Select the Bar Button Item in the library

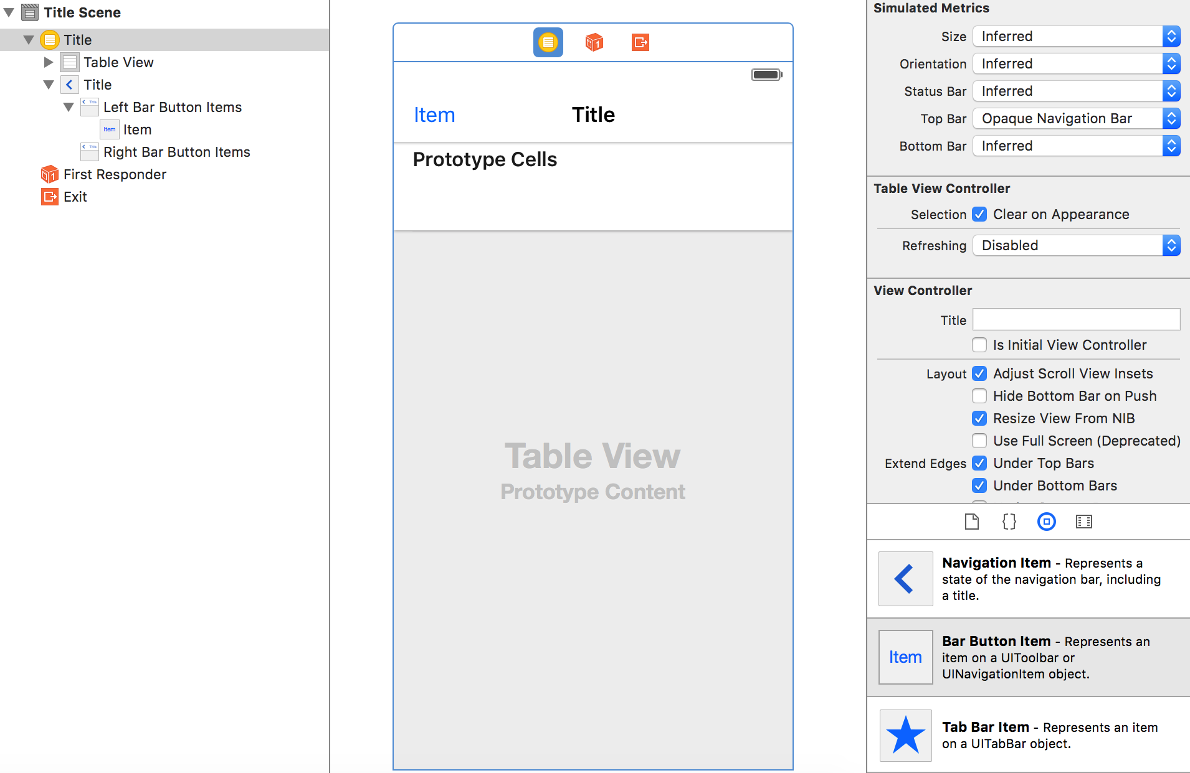[x=905, y=657]
